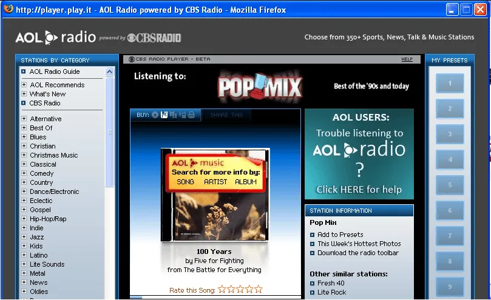Click the category list scroll up arrow
The height and width of the screenshot is (300, 491).
[110, 72]
